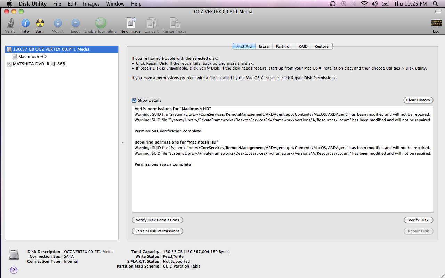
Task: Click Verify Disk Permissions button
Action: [157, 220]
